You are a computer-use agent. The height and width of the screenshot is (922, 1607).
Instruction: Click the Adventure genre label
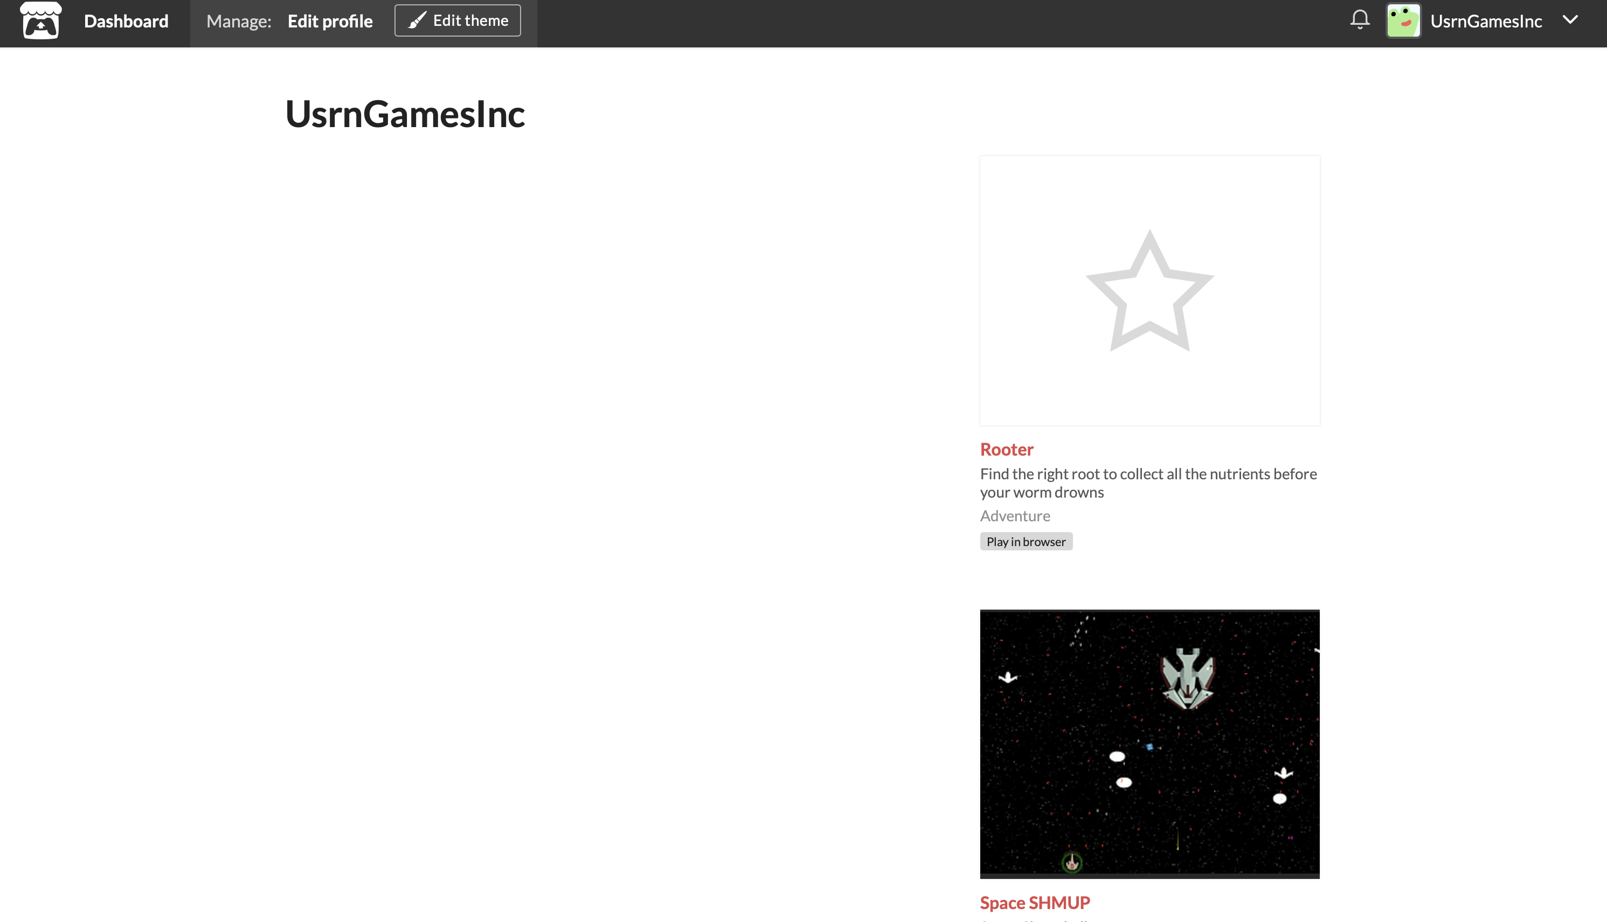[1015, 516]
